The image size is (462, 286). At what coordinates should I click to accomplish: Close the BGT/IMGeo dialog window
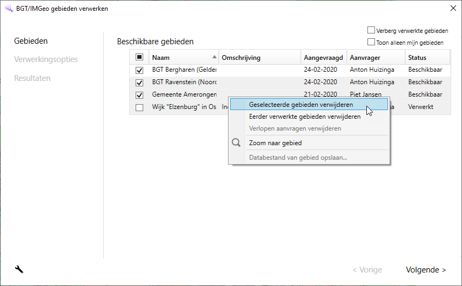[x=452, y=8]
